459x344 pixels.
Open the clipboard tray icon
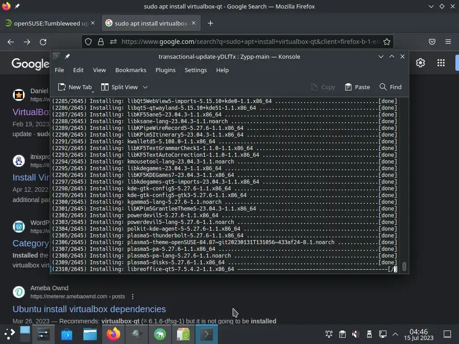coord(342,334)
